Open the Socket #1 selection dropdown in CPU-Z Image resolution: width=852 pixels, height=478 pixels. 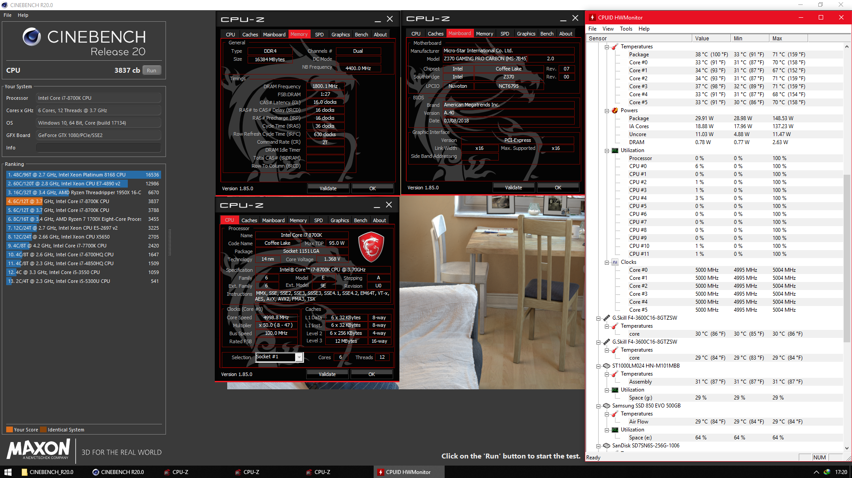tap(299, 357)
